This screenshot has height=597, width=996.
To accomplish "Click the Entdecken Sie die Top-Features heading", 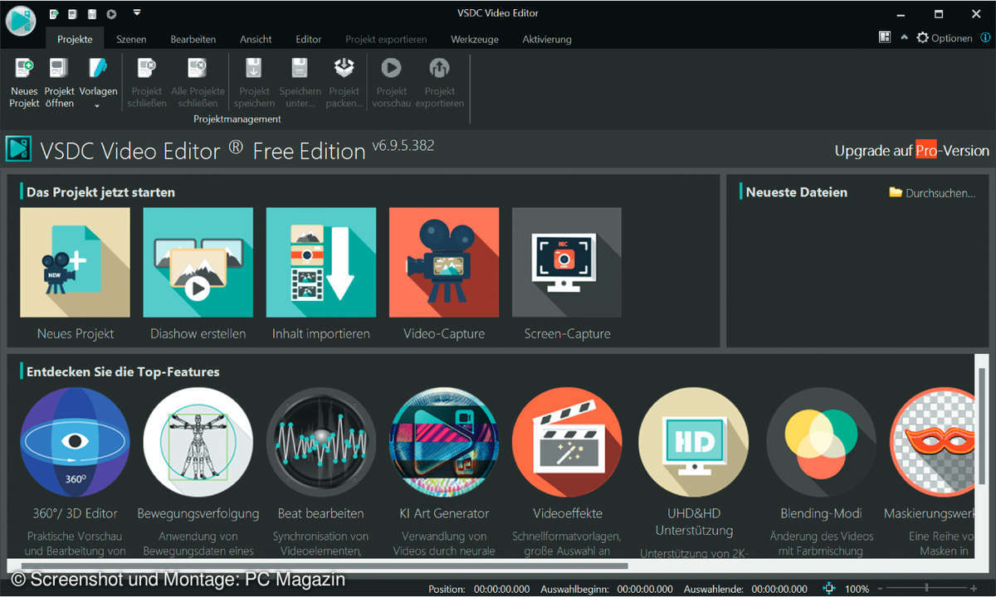I will pos(123,371).
